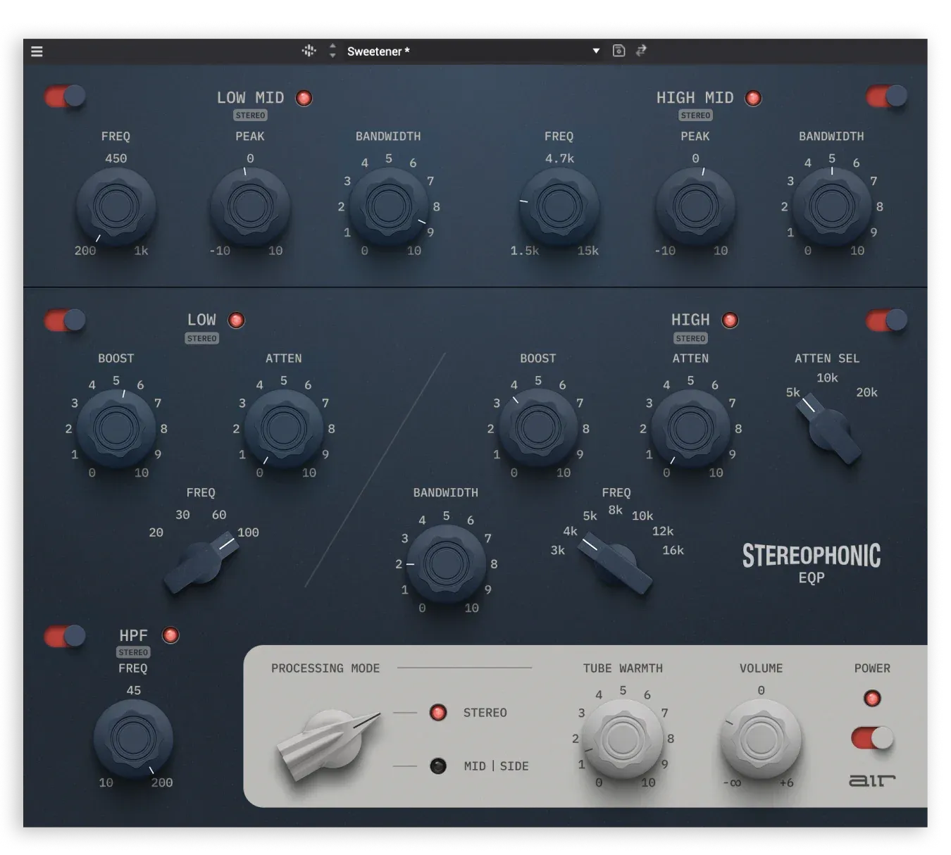This screenshot has width=951, height=855.
Task: Click the STEREO badge under HPF
Action: pyautogui.click(x=133, y=652)
